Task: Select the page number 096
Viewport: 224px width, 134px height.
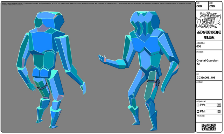Action: pyautogui.click(x=212, y=6)
